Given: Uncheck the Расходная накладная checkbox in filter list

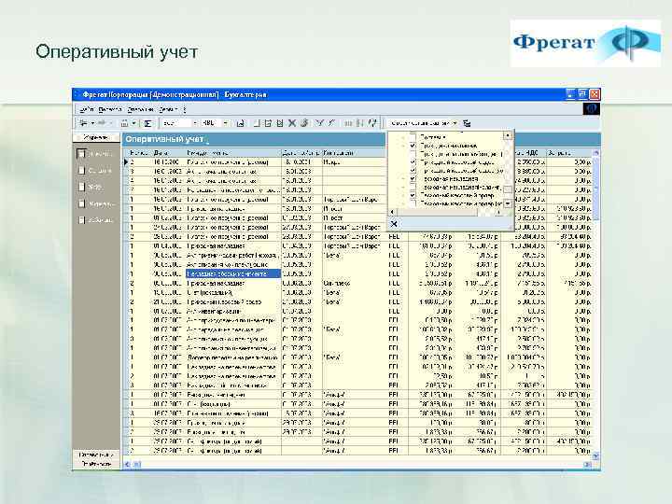Looking at the screenshot, I should point(413,178).
